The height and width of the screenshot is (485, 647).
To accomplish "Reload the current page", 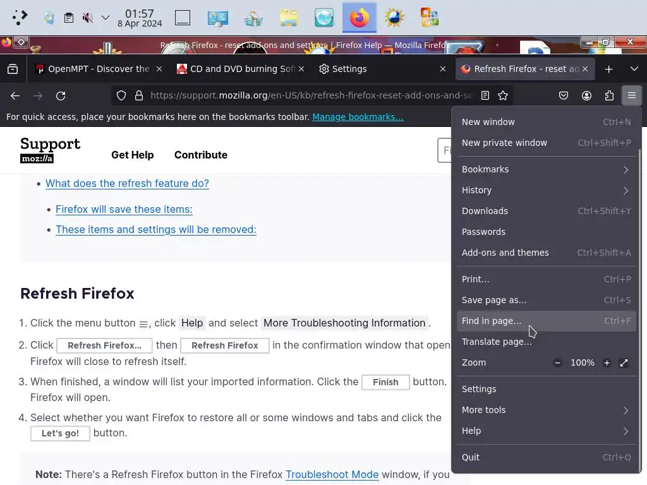I will click(61, 96).
